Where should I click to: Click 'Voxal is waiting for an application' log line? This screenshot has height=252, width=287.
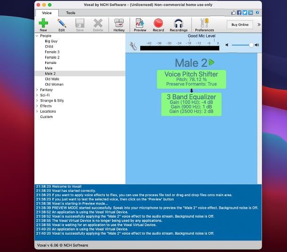[x=96, y=225]
